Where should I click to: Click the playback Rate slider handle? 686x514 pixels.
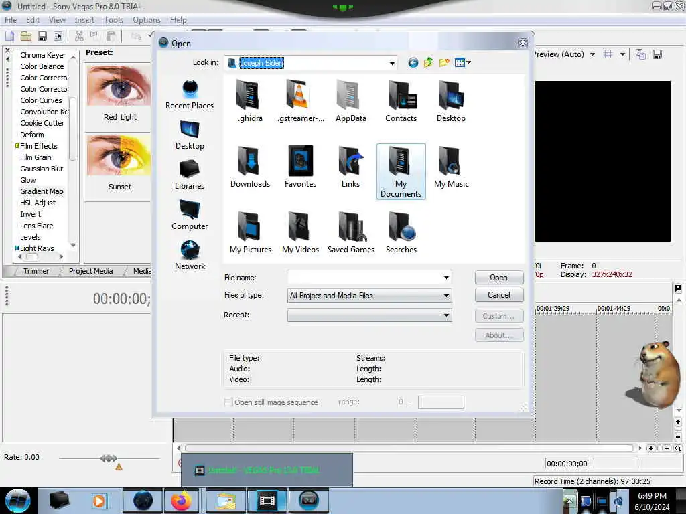[109, 458]
